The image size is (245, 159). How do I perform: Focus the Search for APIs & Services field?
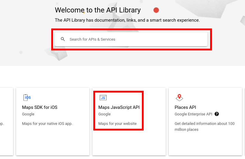(x=131, y=39)
